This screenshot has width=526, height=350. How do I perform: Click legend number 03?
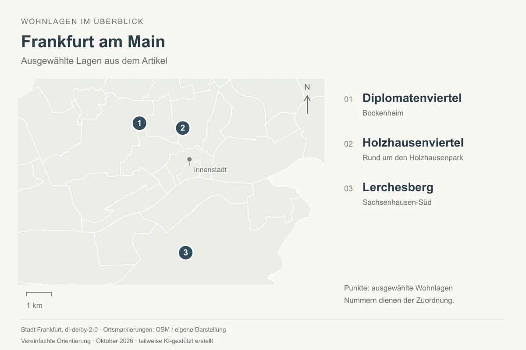(x=348, y=189)
